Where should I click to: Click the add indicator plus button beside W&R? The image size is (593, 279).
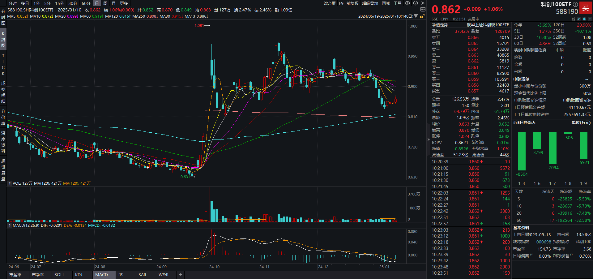point(180,275)
